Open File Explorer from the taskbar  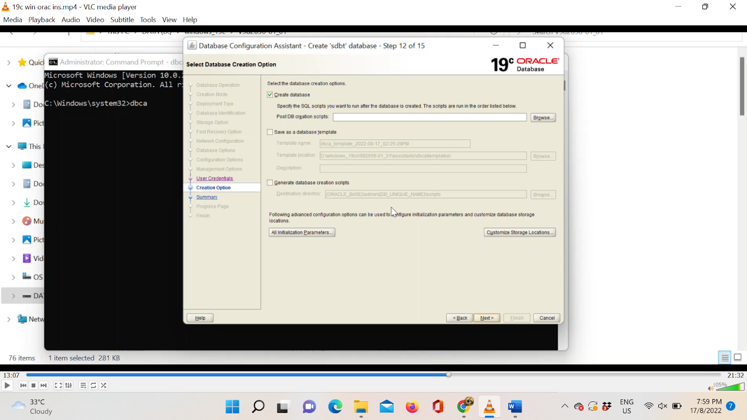pos(361,407)
